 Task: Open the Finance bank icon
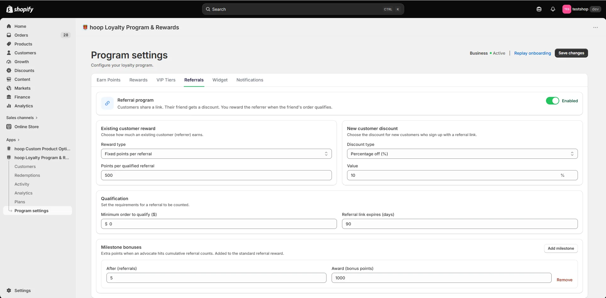point(9,97)
